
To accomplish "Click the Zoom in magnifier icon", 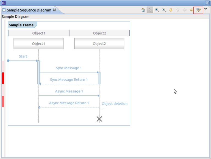I will pos(157,10).
